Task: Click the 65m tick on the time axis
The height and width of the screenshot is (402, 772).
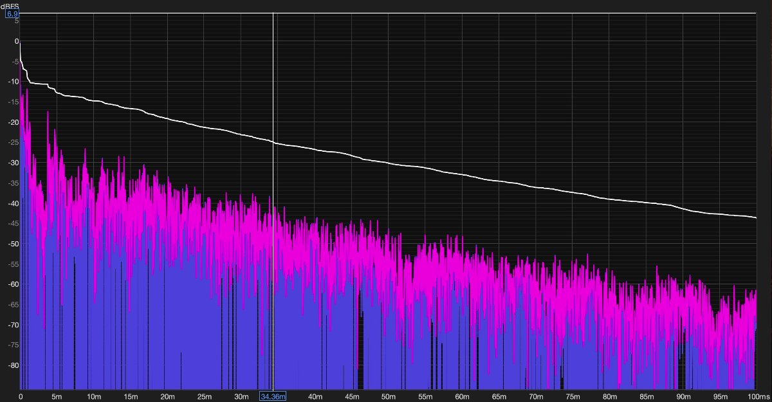Action: click(499, 396)
